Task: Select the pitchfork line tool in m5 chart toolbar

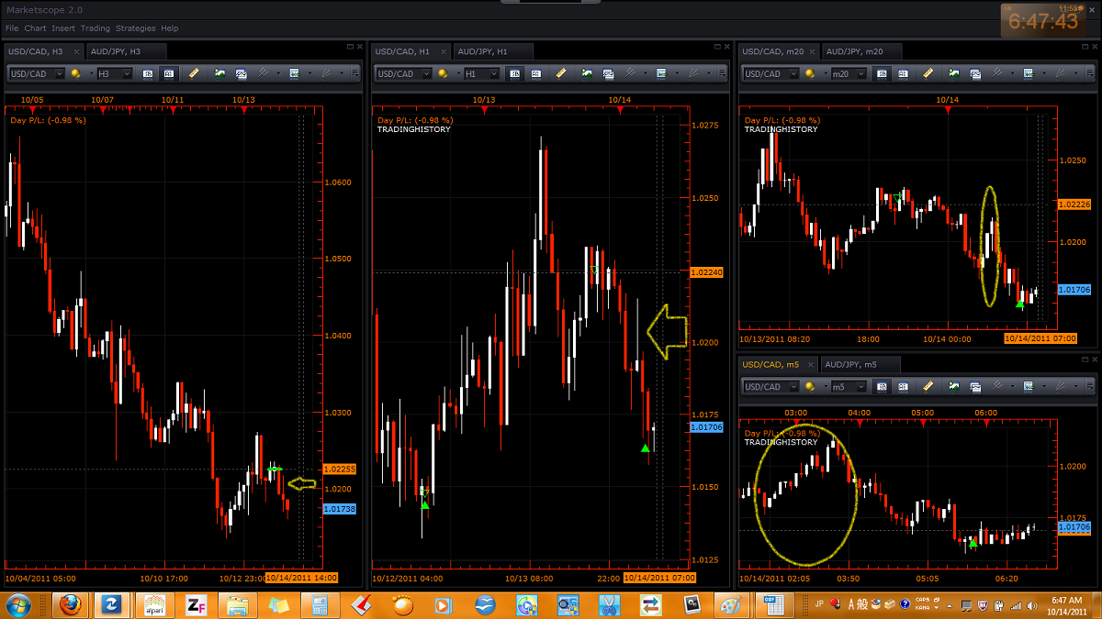Action: click(x=998, y=386)
